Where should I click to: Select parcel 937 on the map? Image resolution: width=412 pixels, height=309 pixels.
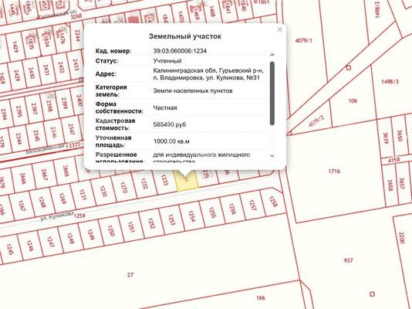point(348,260)
